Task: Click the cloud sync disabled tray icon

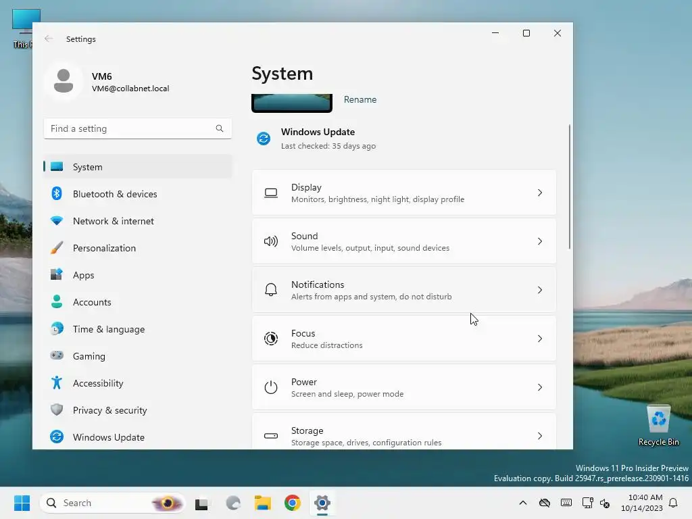Action: [x=545, y=503]
